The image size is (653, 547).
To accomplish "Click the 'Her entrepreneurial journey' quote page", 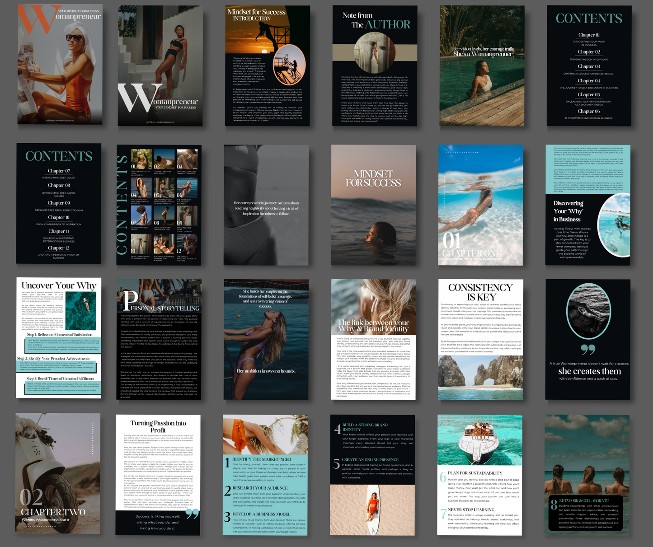I will pyautogui.click(x=266, y=205).
